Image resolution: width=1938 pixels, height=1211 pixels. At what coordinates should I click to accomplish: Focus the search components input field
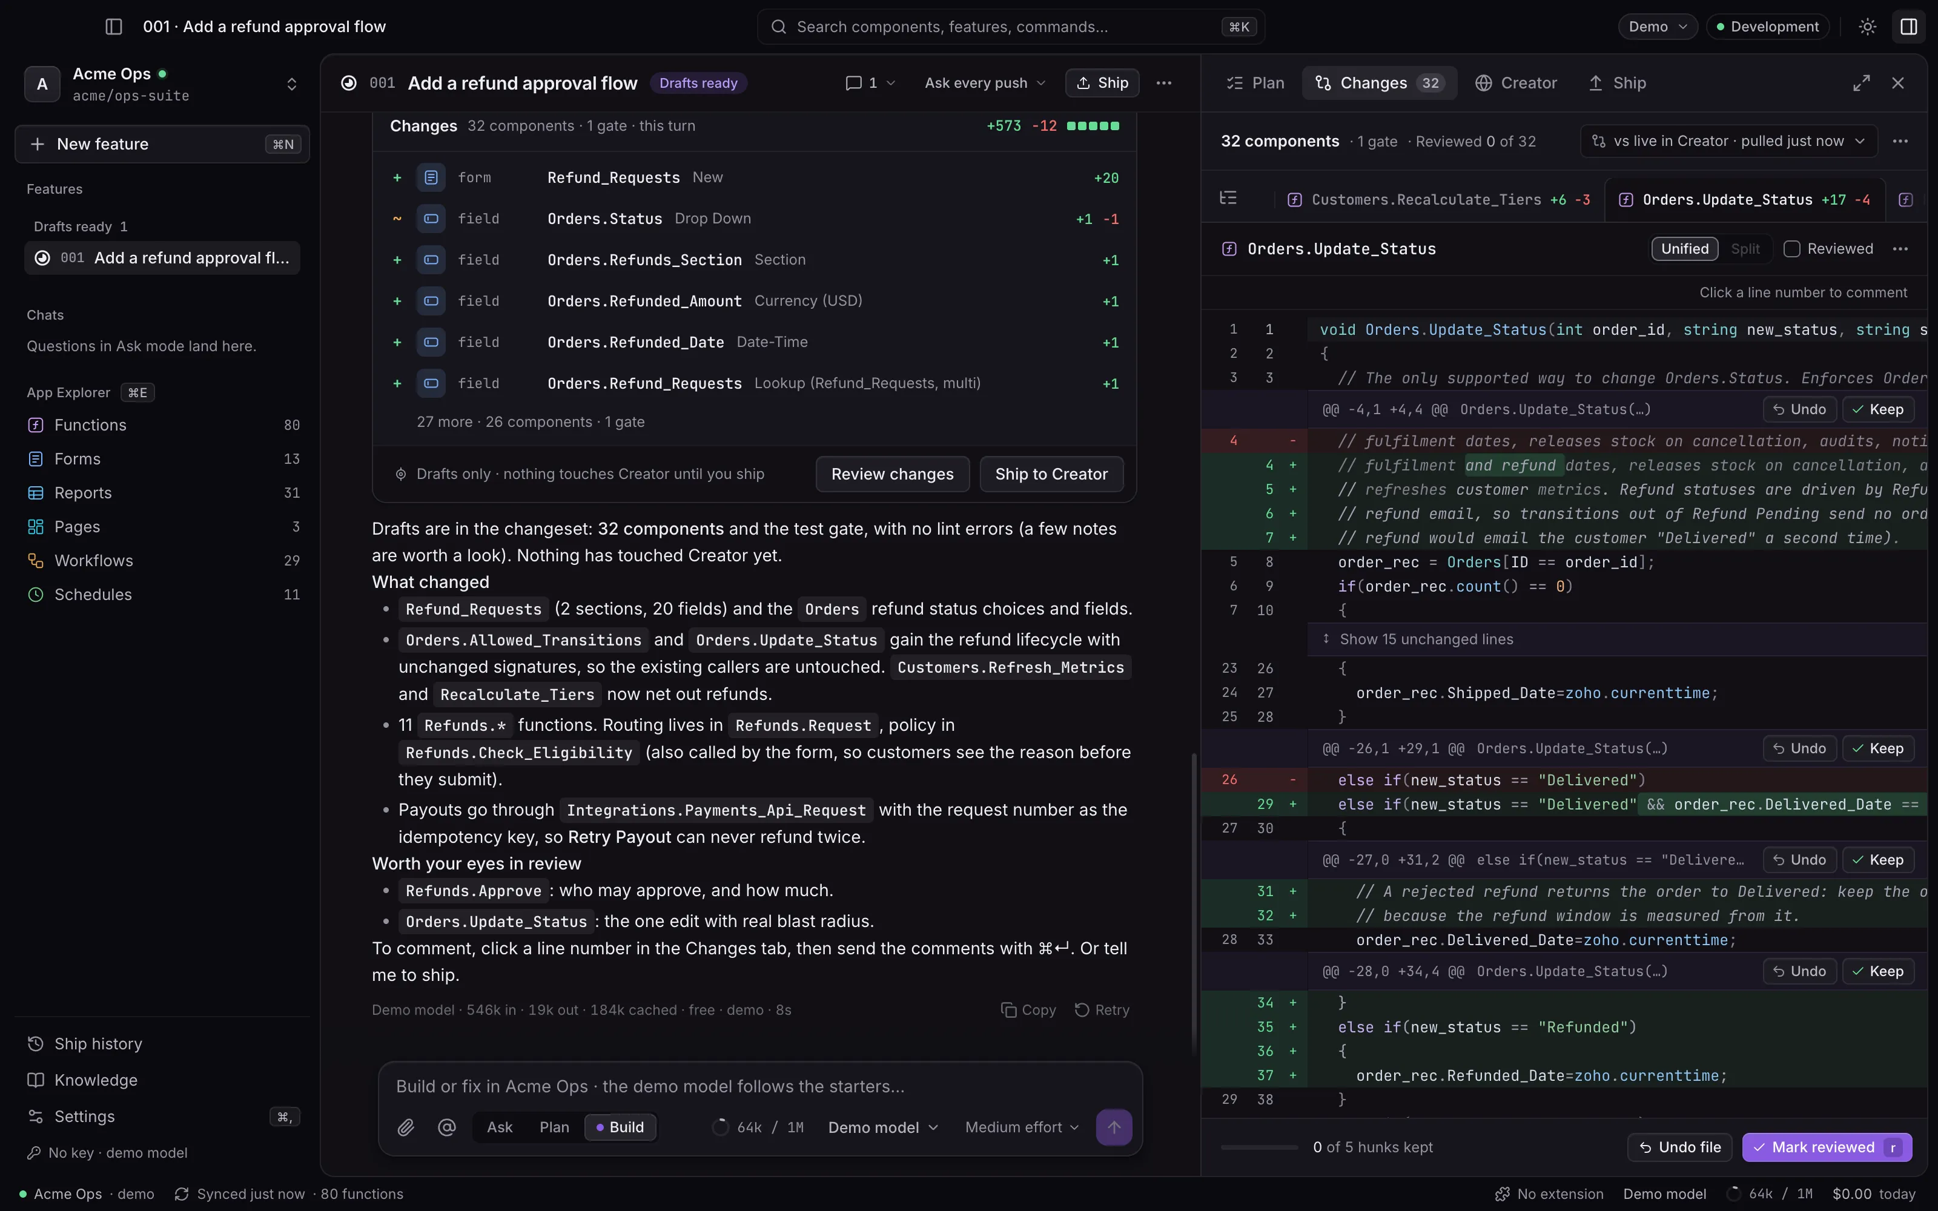[x=1011, y=27]
